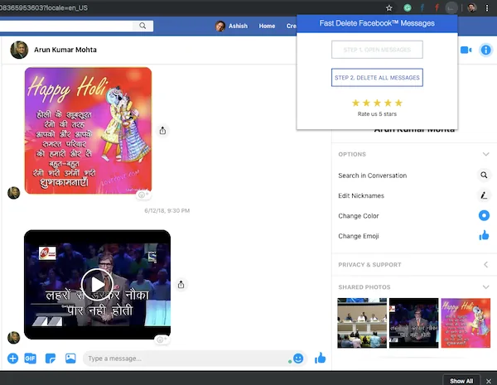Open the emoji picker smiley
The width and height of the screenshot is (497, 385).
pyautogui.click(x=298, y=359)
